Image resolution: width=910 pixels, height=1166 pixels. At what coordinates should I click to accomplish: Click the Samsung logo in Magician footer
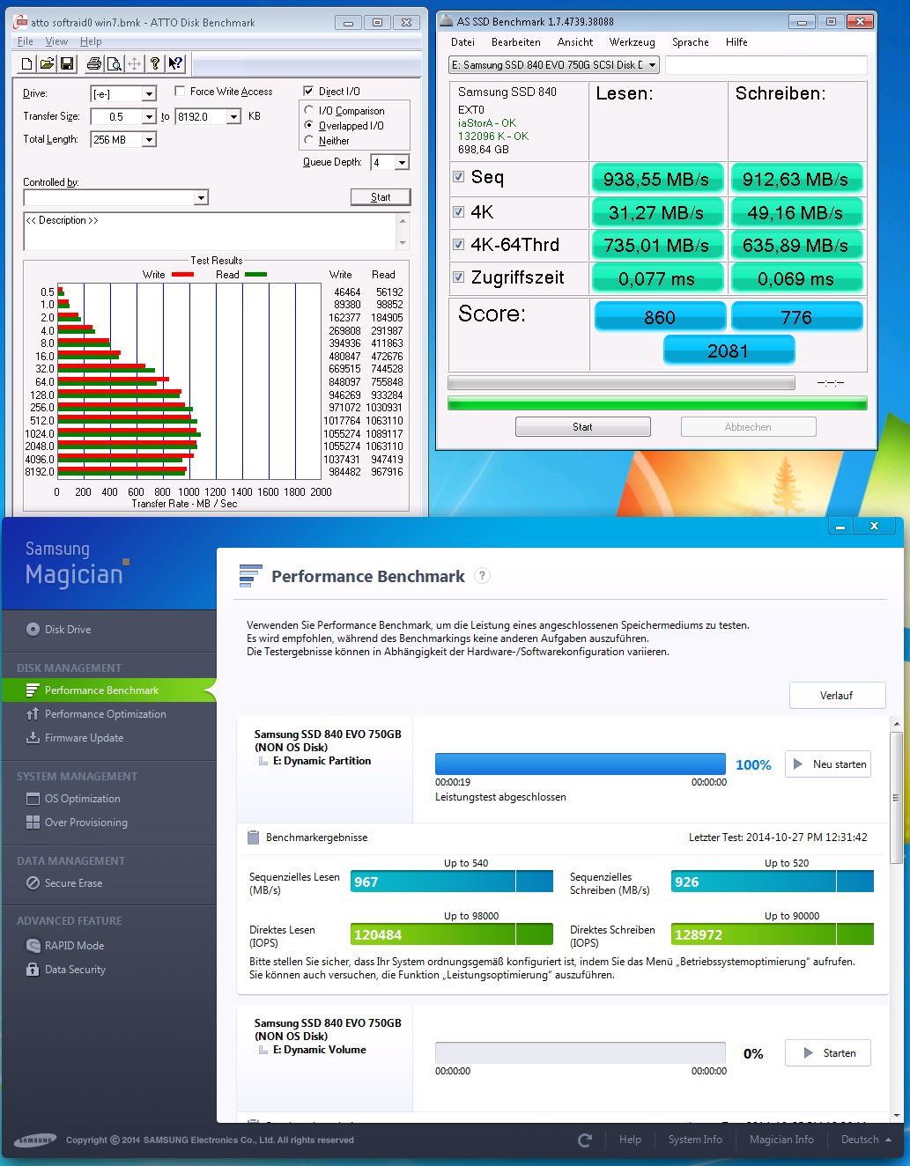tap(34, 1140)
